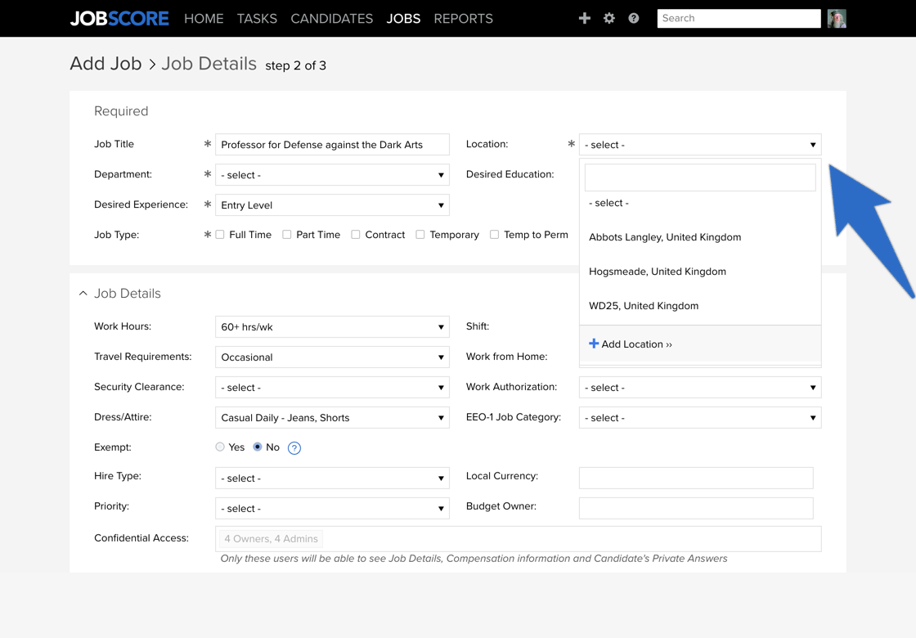This screenshot has width=916, height=638.
Task: Collapse the Job Details section chevron
Action: click(x=83, y=294)
